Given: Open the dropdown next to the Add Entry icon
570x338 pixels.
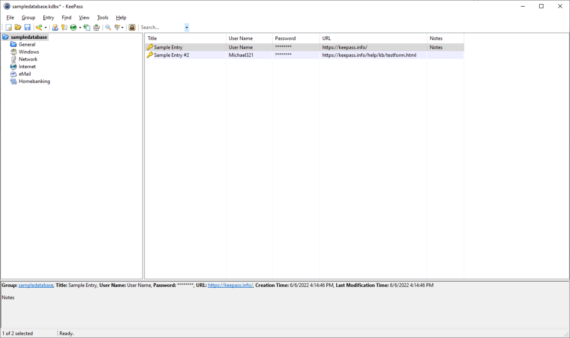Looking at the screenshot, I should click(x=46, y=27).
